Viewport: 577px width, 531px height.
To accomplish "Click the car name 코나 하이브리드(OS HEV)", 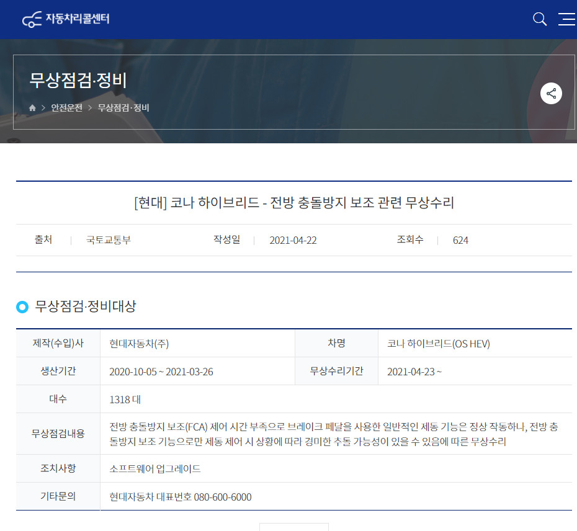I will pyautogui.click(x=438, y=344).
